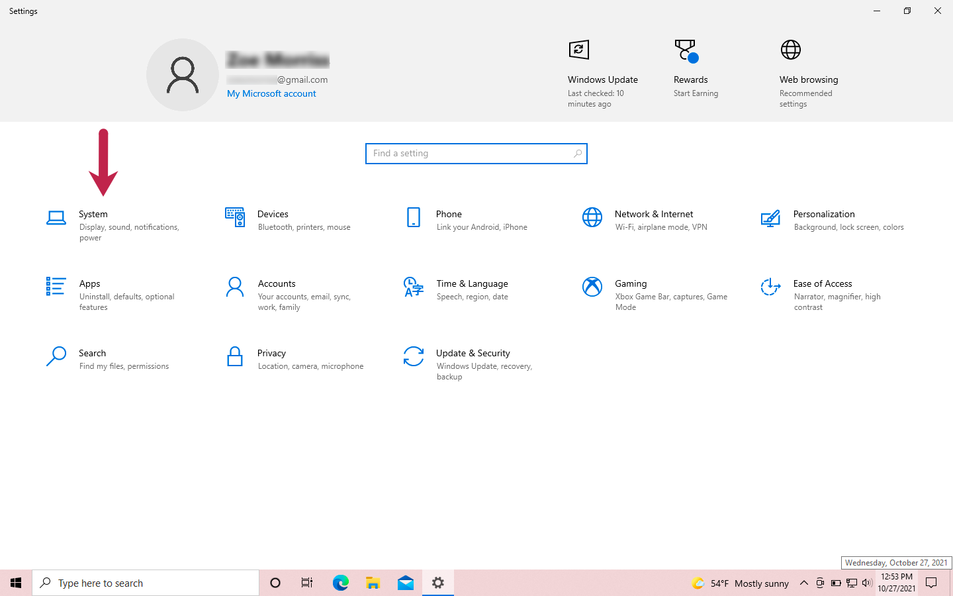Viewport: 953px width, 596px height.
Task: Click 'Speech, region, date' description
Action: click(x=472, y=297)
